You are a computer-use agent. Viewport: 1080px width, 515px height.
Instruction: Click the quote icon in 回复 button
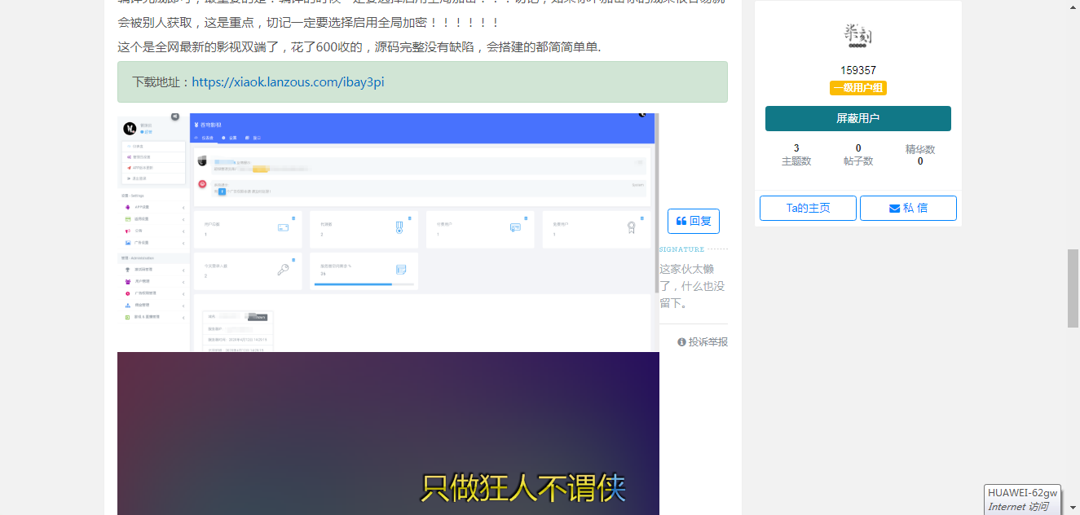click(x=681, y=221)
